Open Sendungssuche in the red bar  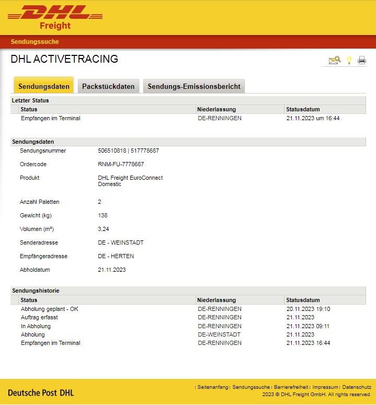click(x=35, y=42)
